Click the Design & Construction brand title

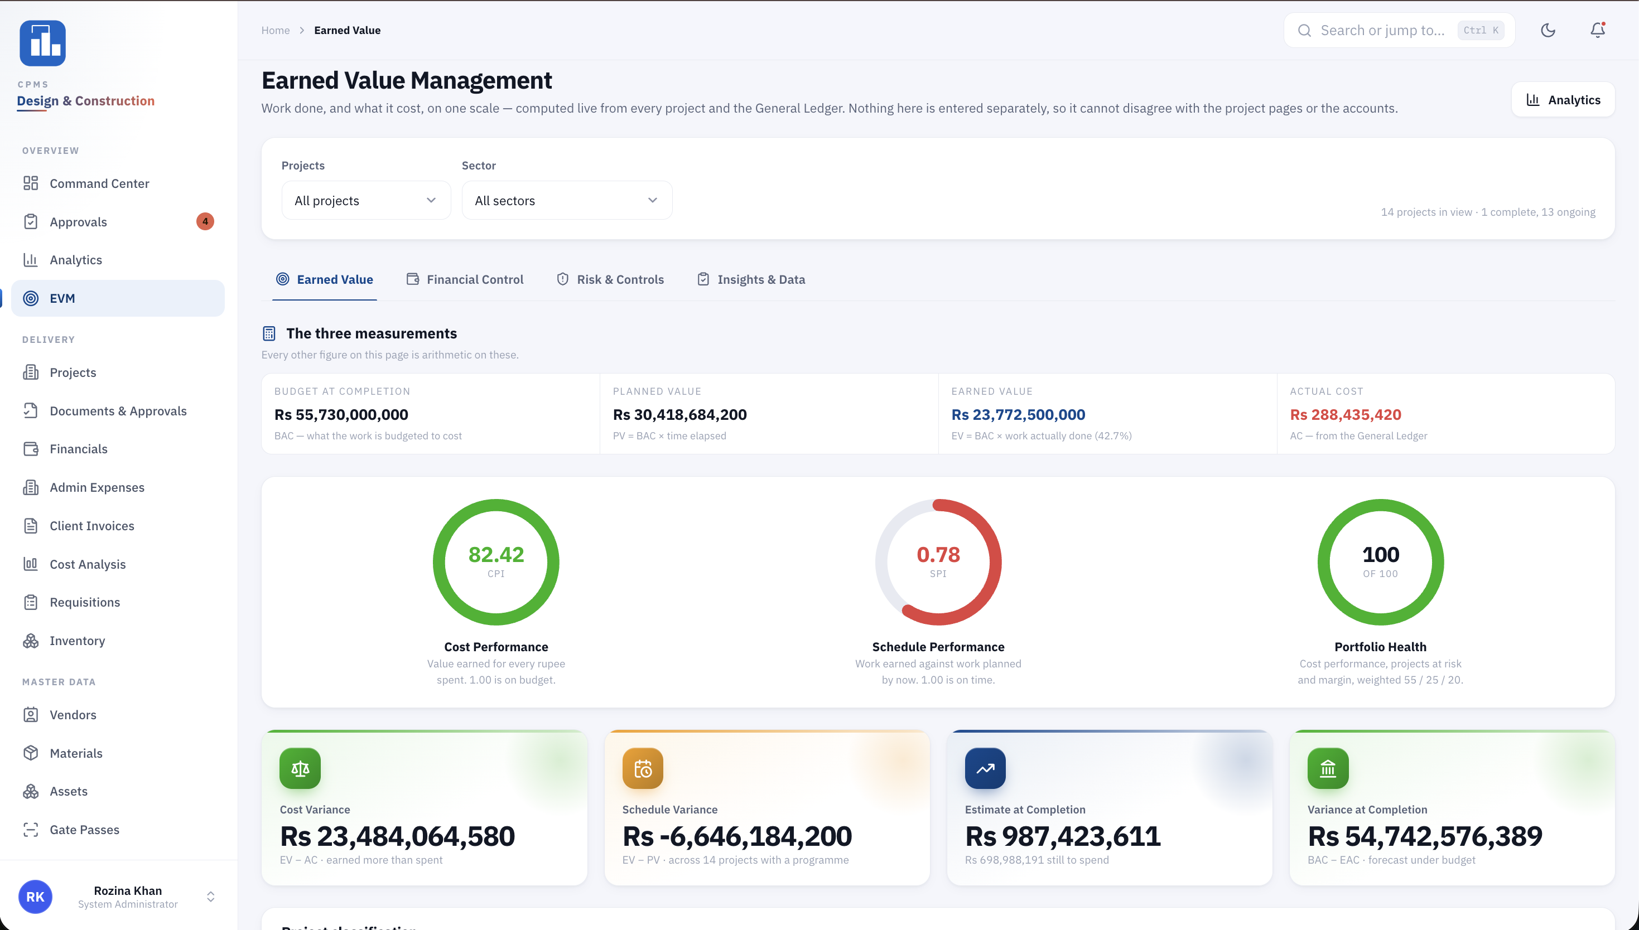85,101
